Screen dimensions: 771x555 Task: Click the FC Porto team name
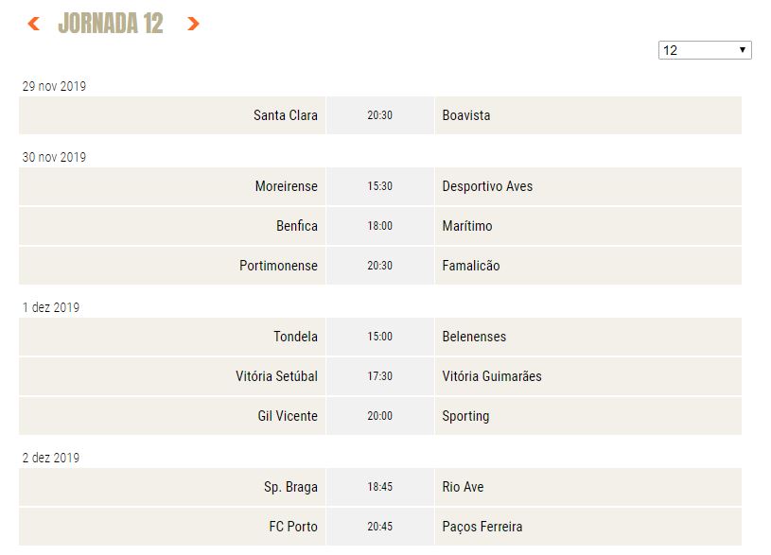click(x=293, y=527)
